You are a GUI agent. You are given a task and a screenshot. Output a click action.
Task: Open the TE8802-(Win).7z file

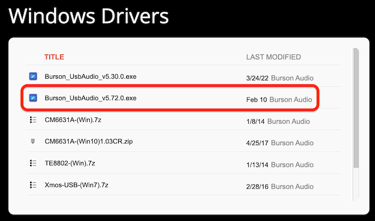click(70, 163)
